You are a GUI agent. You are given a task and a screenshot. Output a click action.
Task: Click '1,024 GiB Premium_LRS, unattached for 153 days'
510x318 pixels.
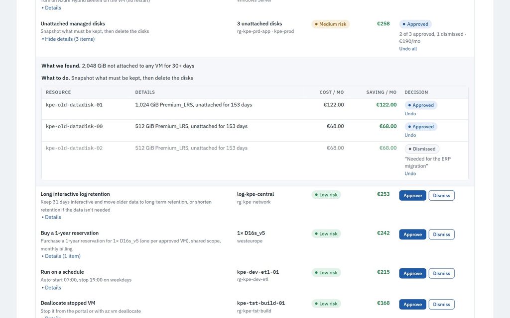(x=194, y=105)
